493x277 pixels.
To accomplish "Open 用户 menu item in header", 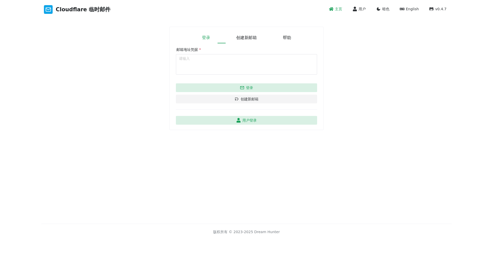I will [x=362, y=9].
